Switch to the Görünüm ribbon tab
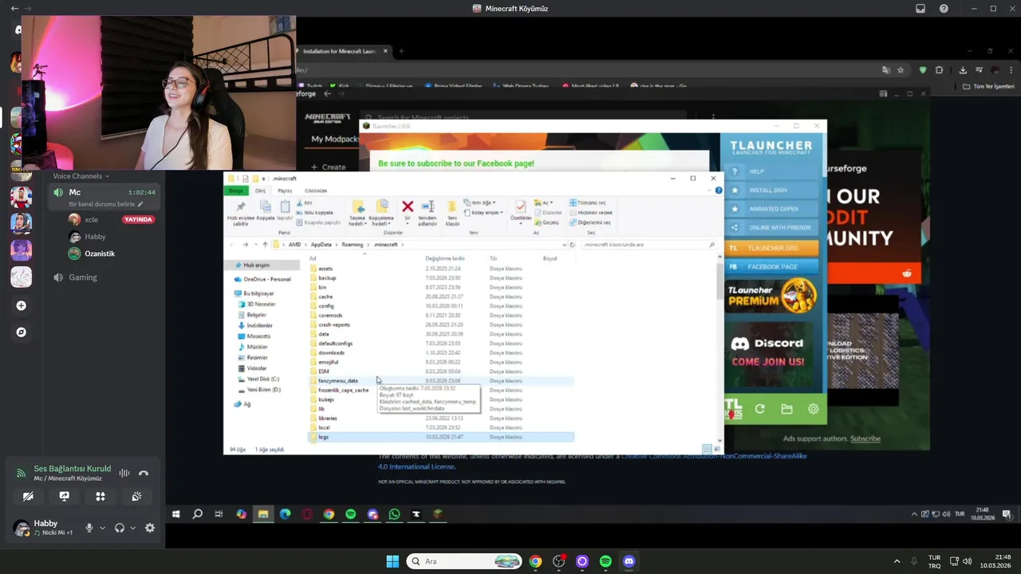1021x574 pixels. pyautogui.click(x=316, y=191)
